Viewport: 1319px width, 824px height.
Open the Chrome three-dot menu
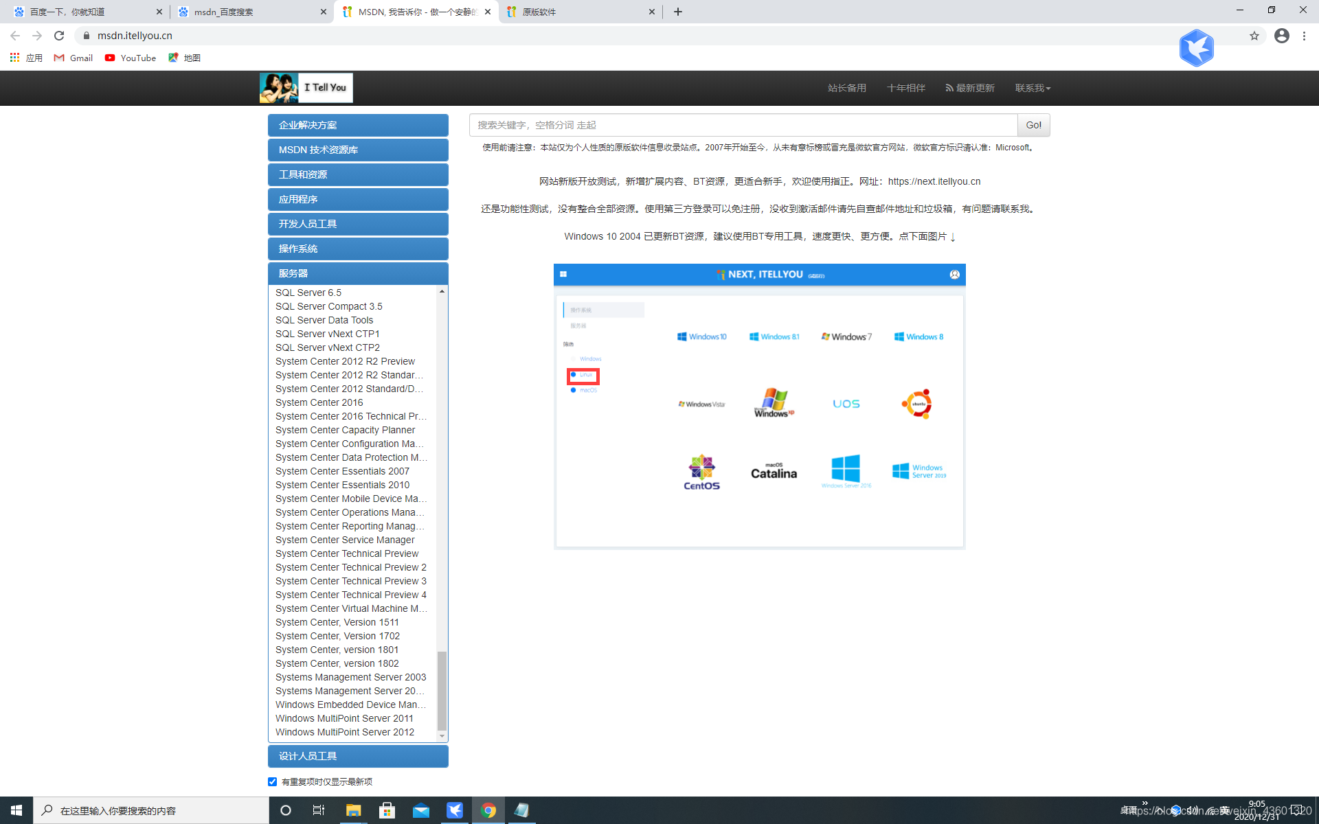[1304, 36]
